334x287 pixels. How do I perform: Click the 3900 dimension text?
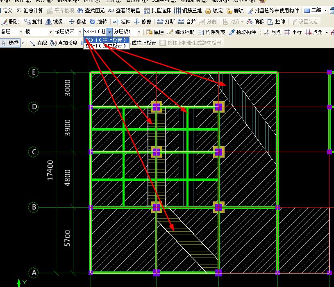point(67,128)
